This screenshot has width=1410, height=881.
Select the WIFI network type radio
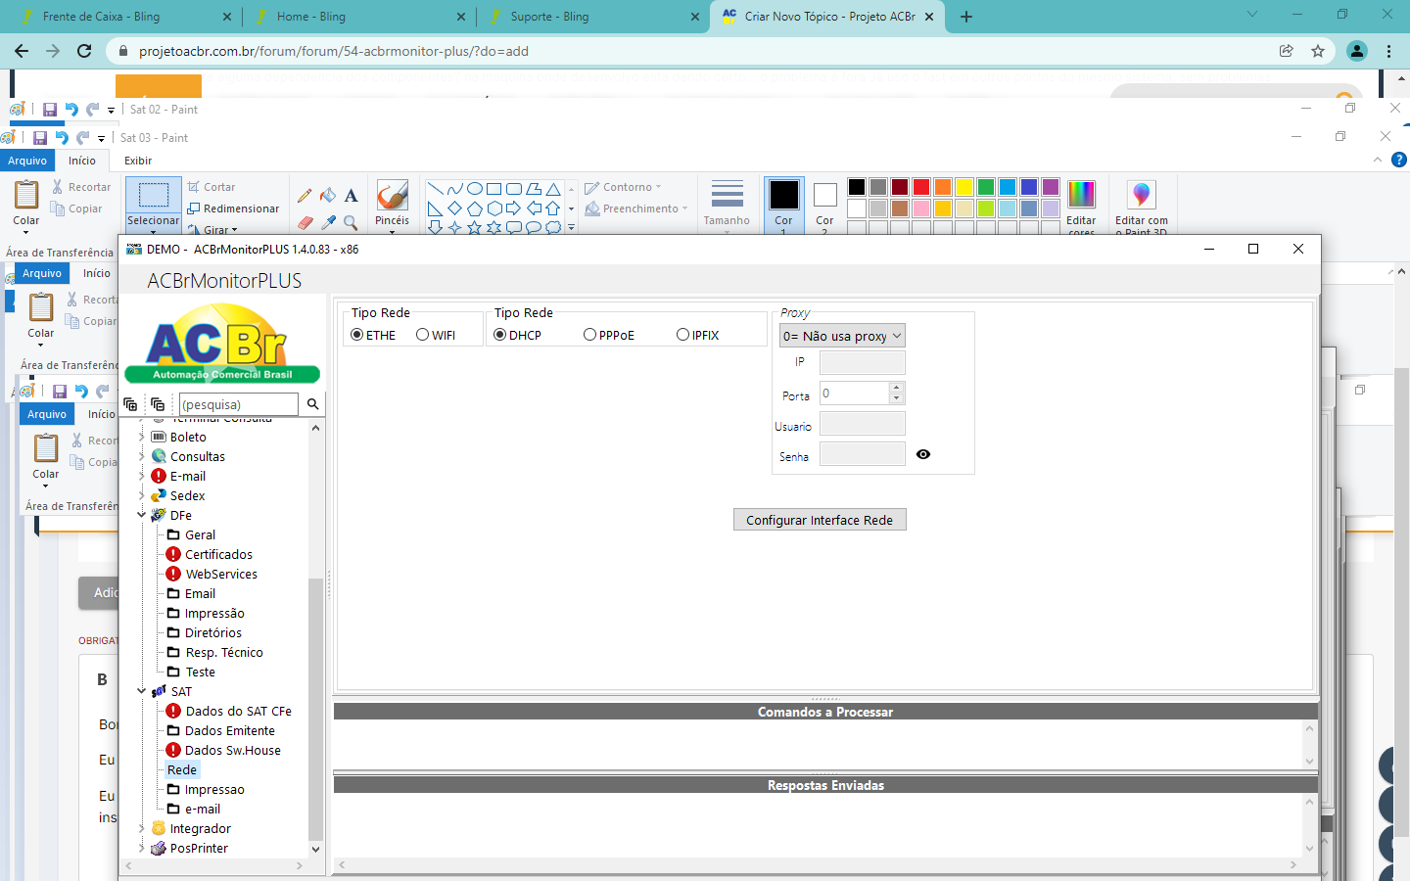pos(423,335)
